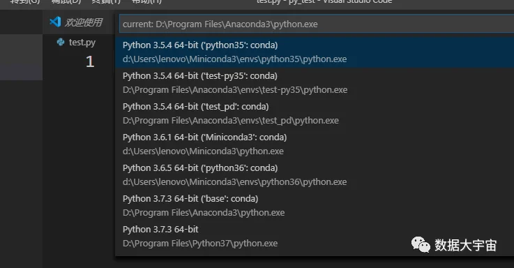
Task: Select Python 3.6.5 'python36' conda interpreter
Action: pos(315,175)
